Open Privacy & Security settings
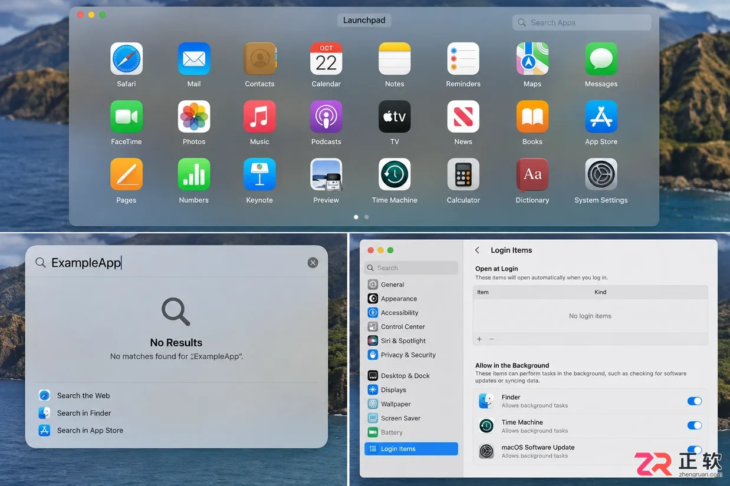This screenshot has height=486, width=730. [x=411, y=355]
